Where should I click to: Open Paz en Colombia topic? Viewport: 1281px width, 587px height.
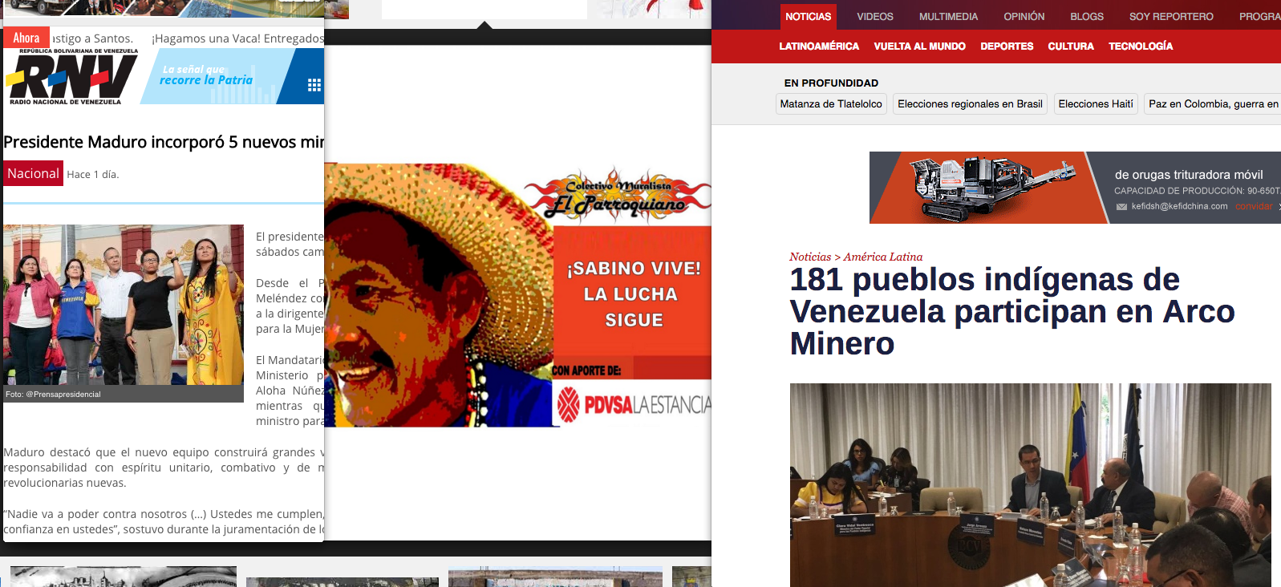click(x=1212, y=104)
